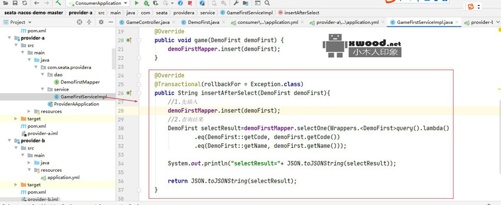Click Collapse All icon in Project panel
Image resolution: width=501 pixels, height=205 pixels.
coord(90,22)
